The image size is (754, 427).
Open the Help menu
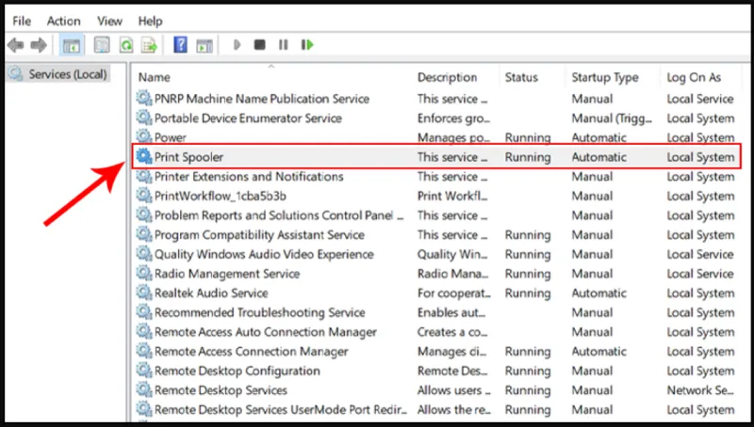click(150, 21)
